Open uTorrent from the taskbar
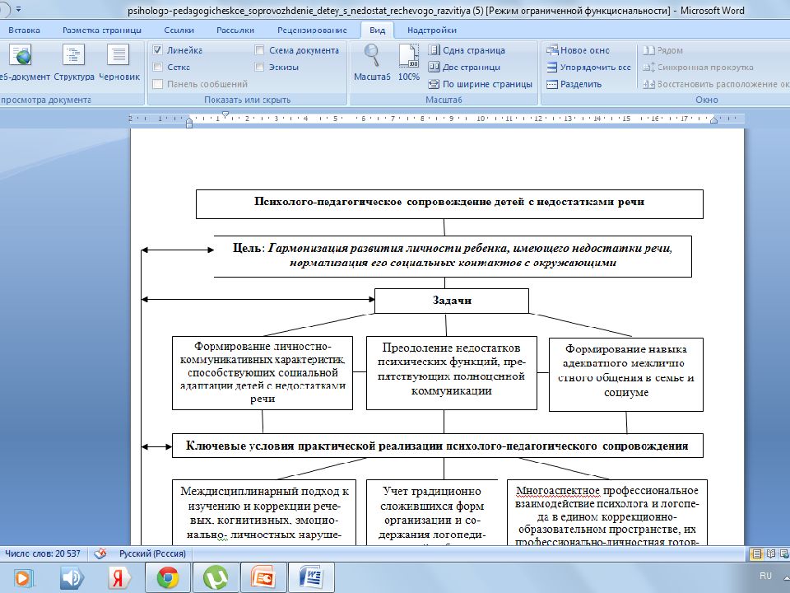 tap(215, 577)
